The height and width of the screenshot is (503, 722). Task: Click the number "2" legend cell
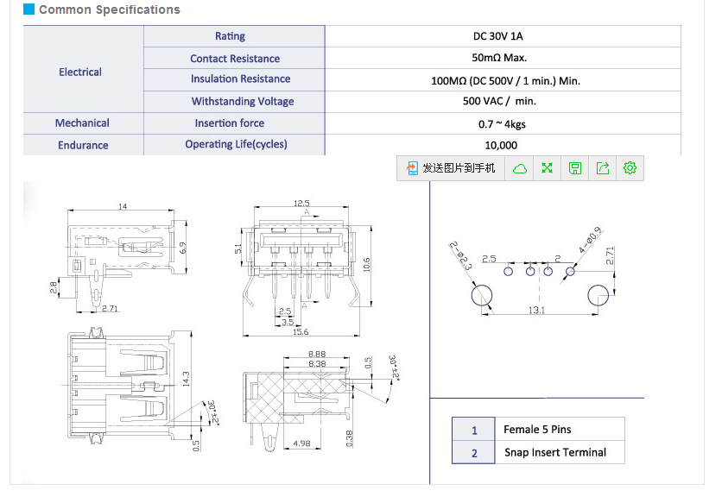(x=474, y=453)
